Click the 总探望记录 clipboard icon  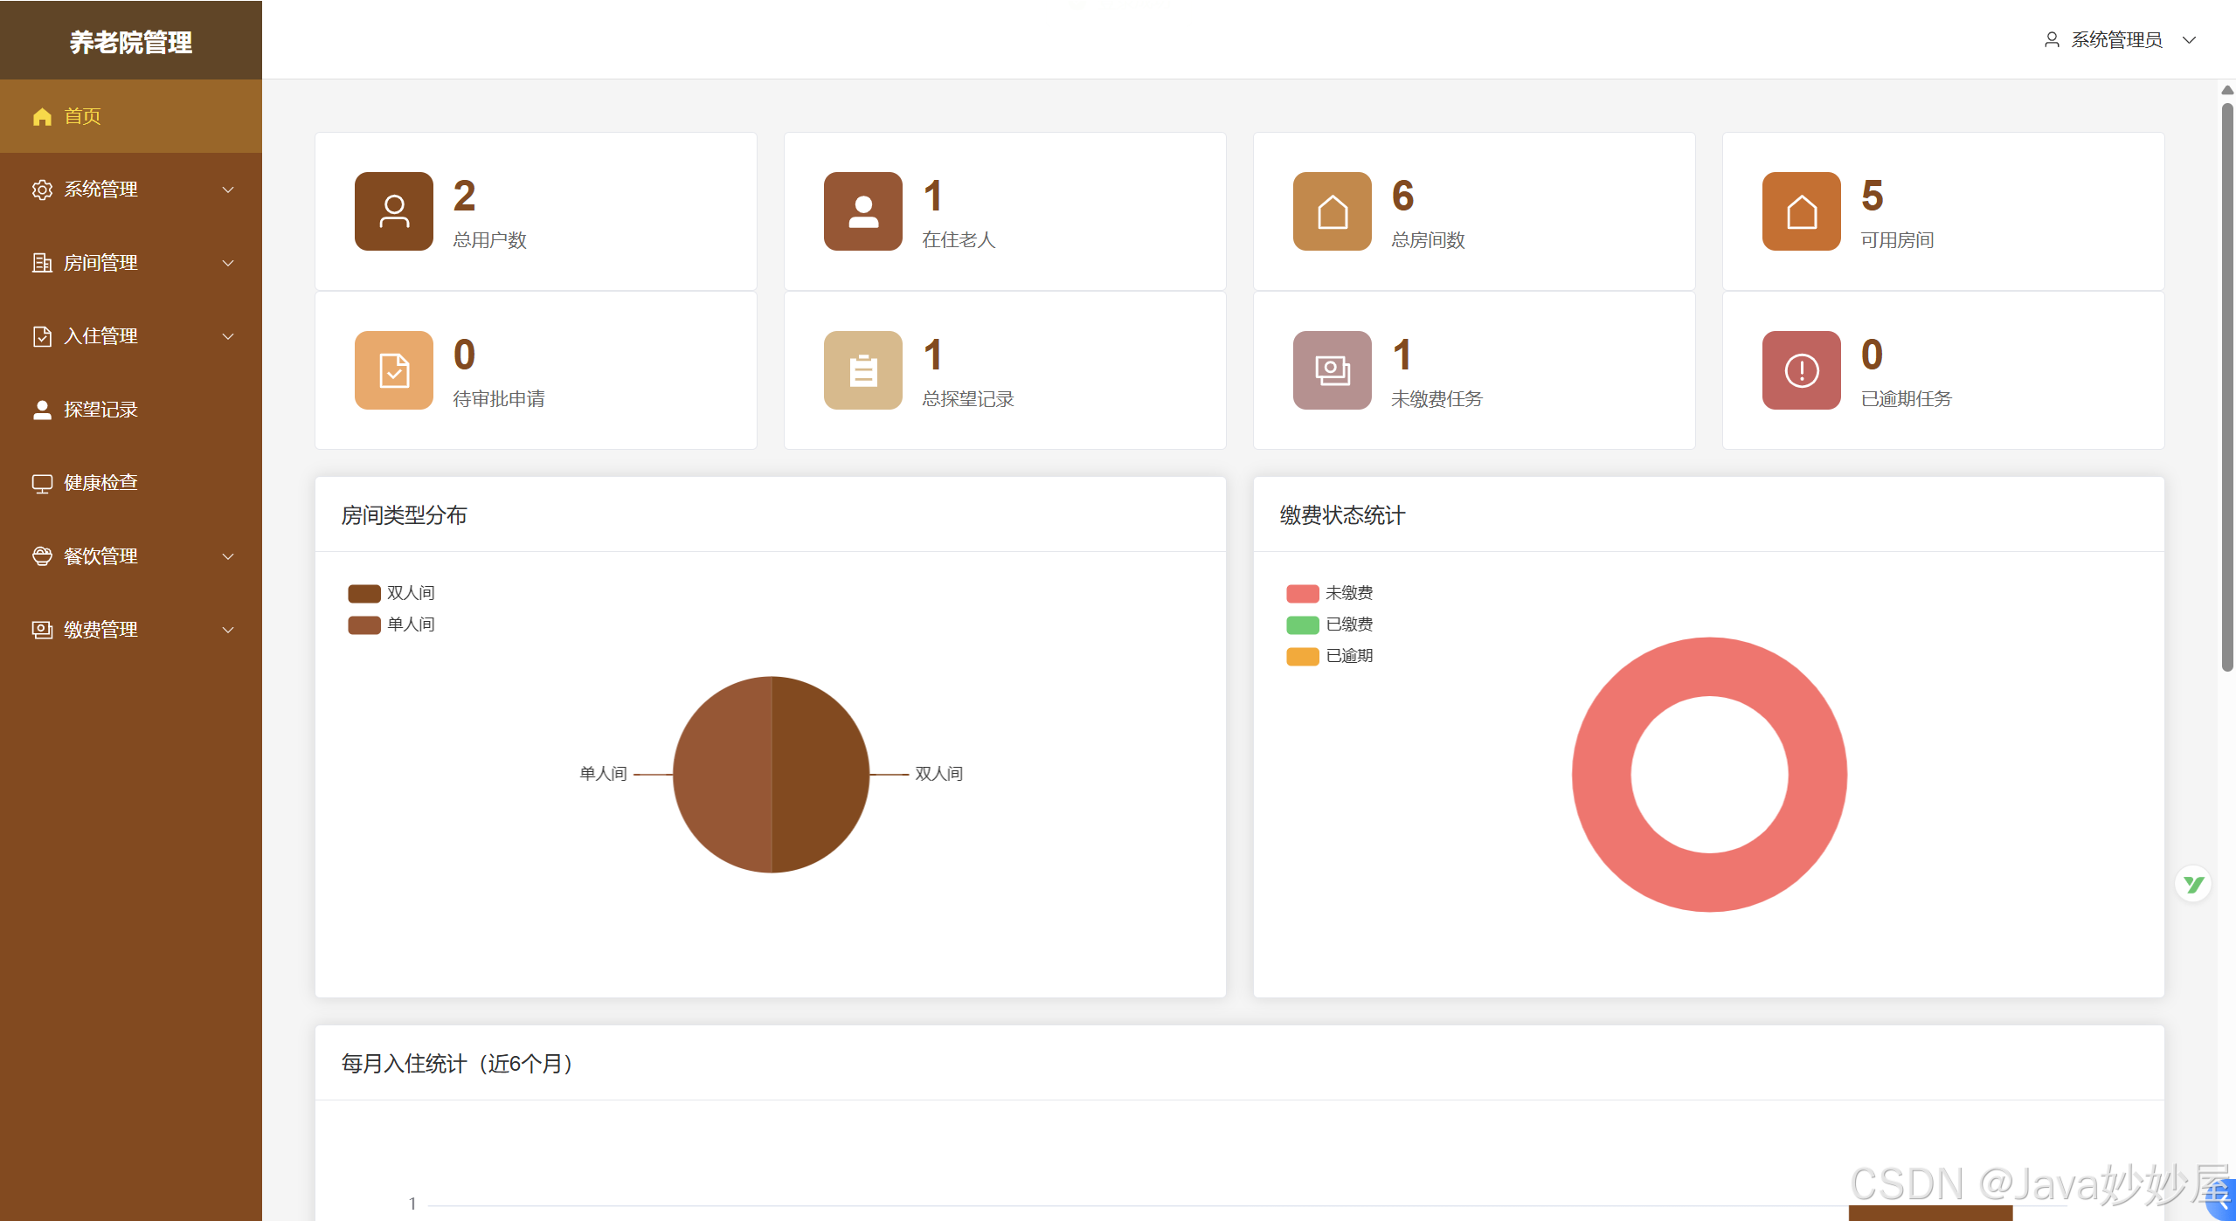point(862,370)
